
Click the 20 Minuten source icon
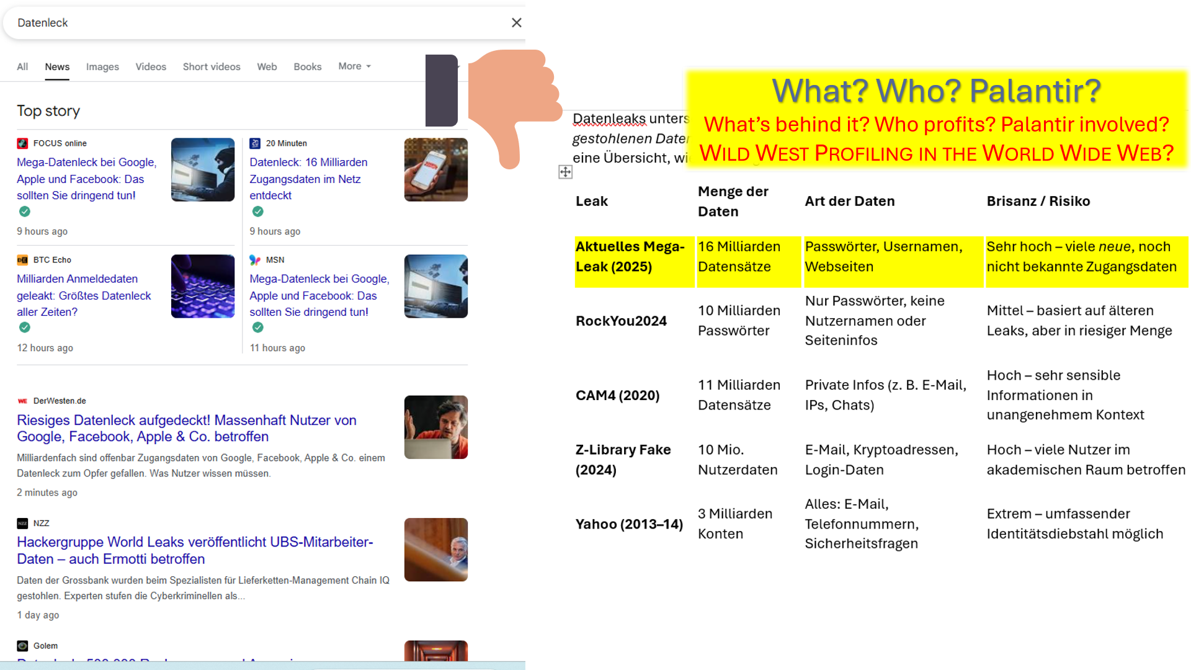click(x=255, y=143)
